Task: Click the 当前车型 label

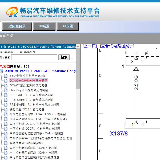Action: [x=7, y=35]
